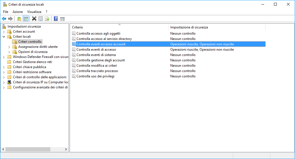Expand the Criteri account node
Screen dimensions: 295x159
(4, 32)
